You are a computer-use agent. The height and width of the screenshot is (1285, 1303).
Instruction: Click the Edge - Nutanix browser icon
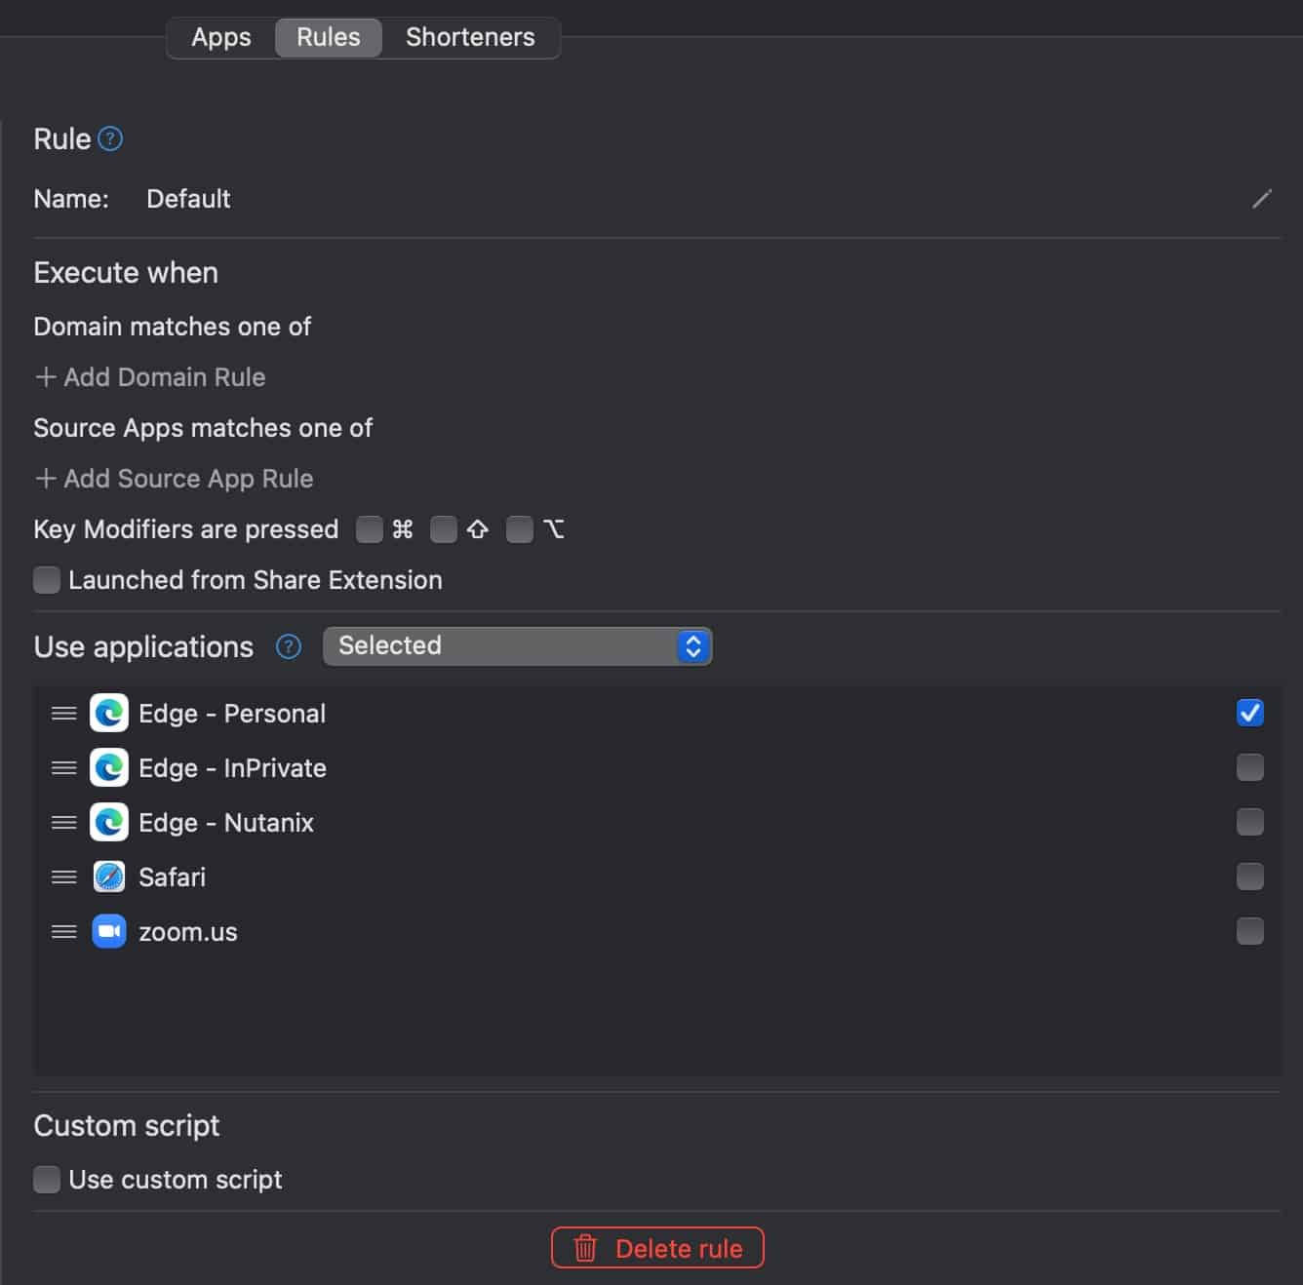(109, 822)
